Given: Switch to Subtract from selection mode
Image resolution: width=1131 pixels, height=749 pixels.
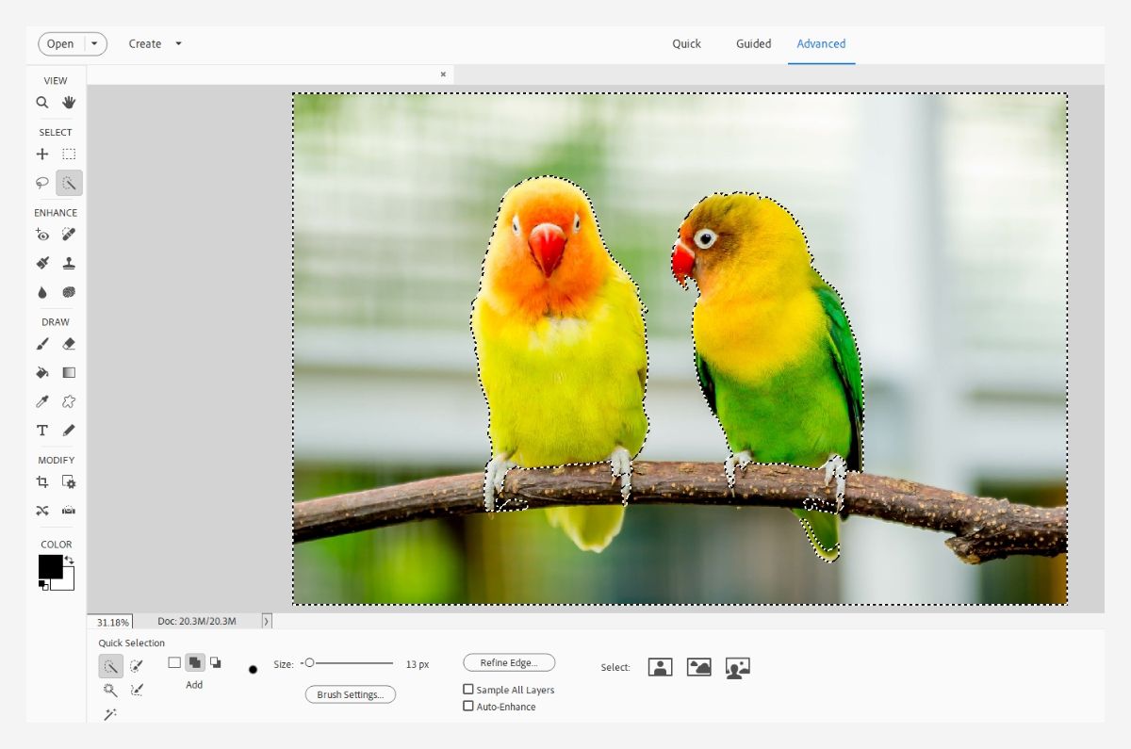Looking at the screenshot, I should click(216, 663).
